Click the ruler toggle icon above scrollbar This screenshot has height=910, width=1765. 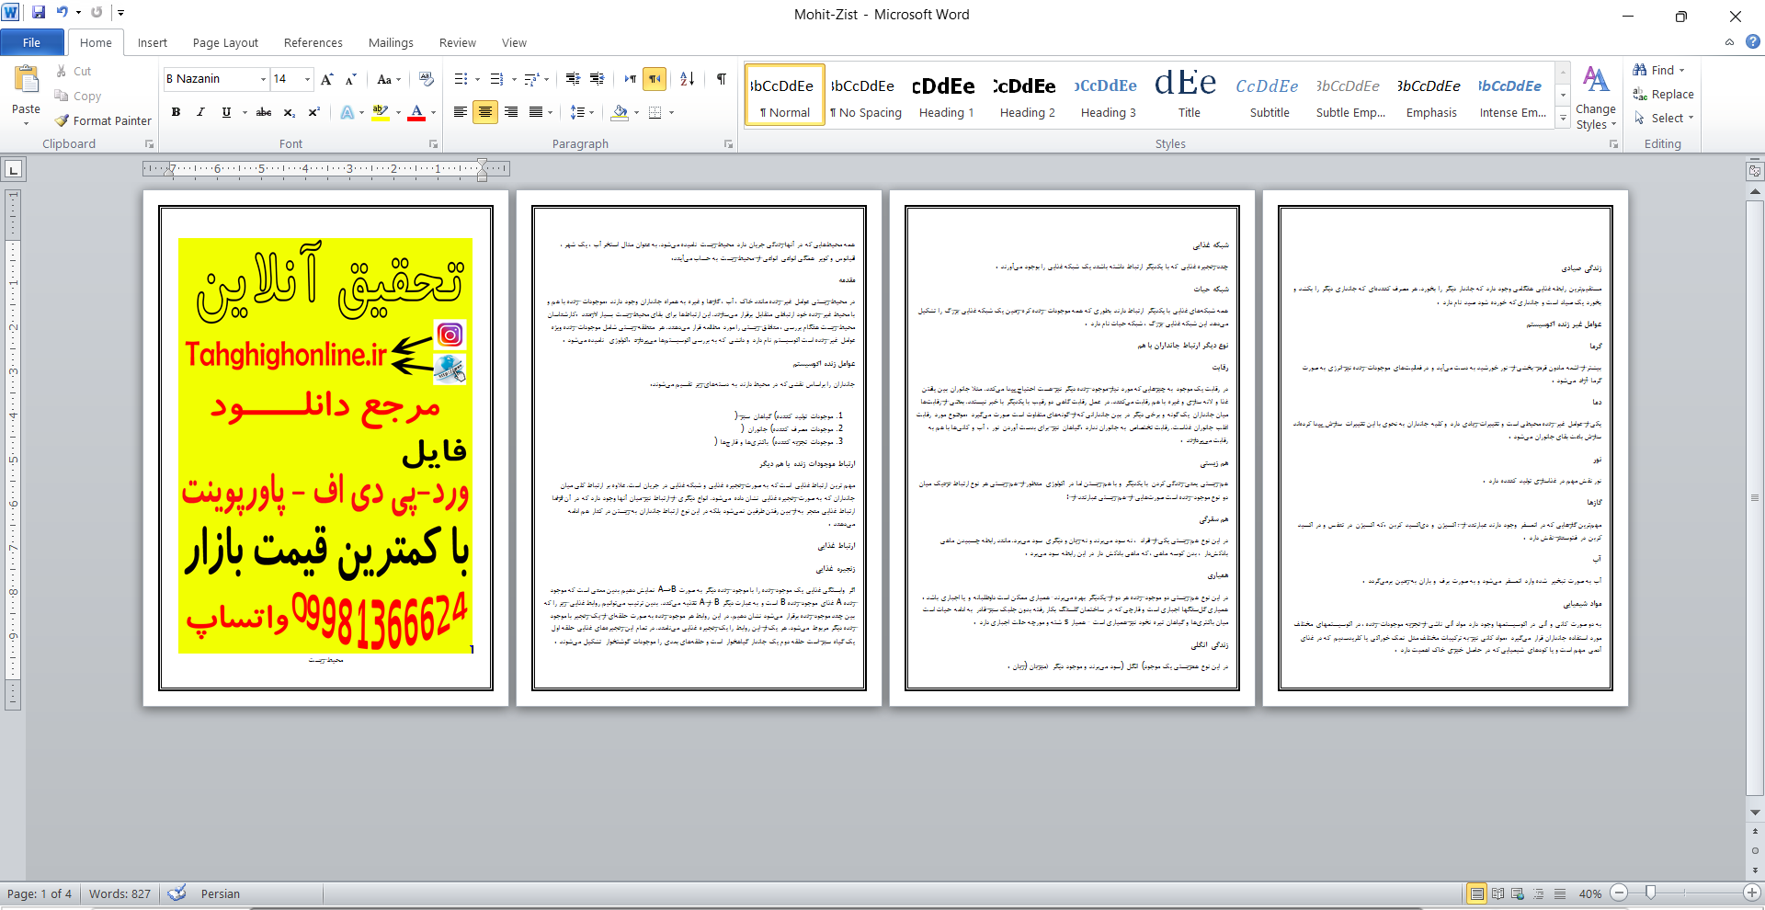point(1755,171)
